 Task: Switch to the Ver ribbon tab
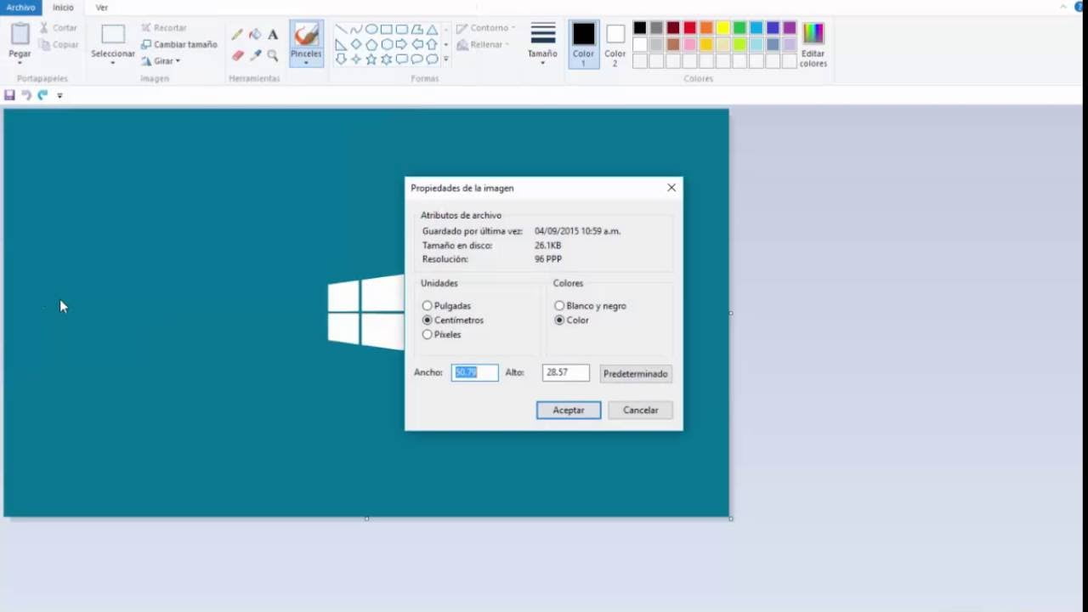[x=102, y=7]
